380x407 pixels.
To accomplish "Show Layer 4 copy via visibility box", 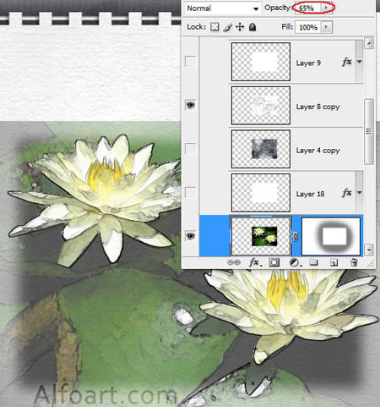I will point(191,149).
